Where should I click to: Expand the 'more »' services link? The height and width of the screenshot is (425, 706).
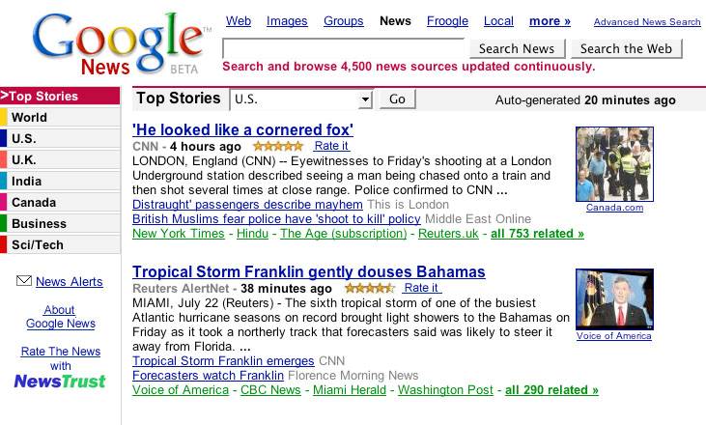[x=550, y=21]
